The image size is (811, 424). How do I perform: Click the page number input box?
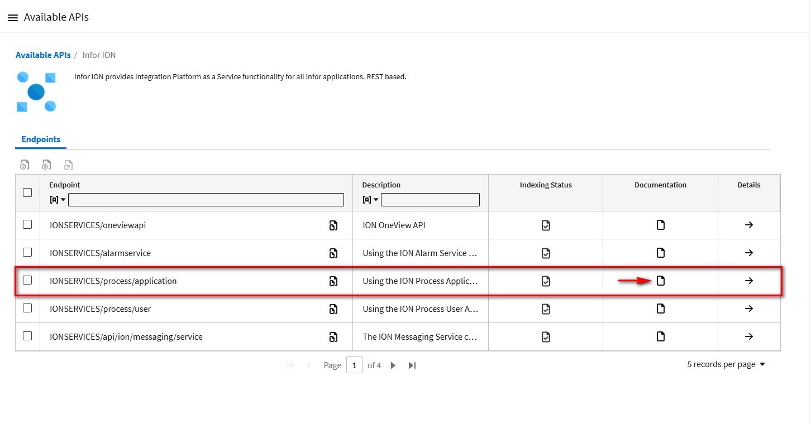coord(354,365)
